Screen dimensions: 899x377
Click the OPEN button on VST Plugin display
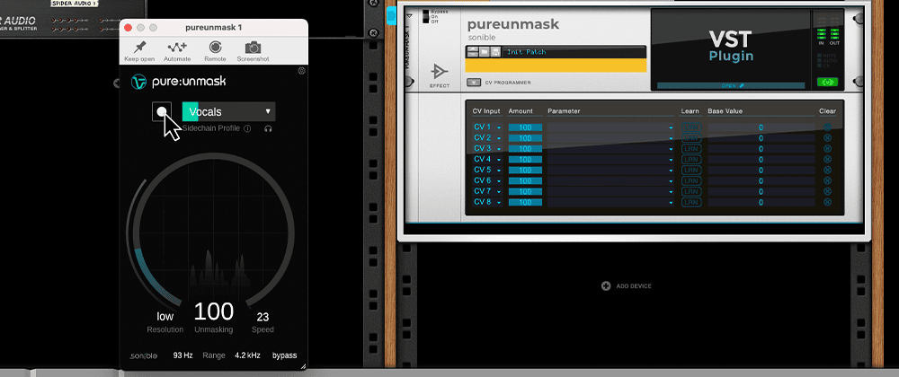tap(732, 85)
